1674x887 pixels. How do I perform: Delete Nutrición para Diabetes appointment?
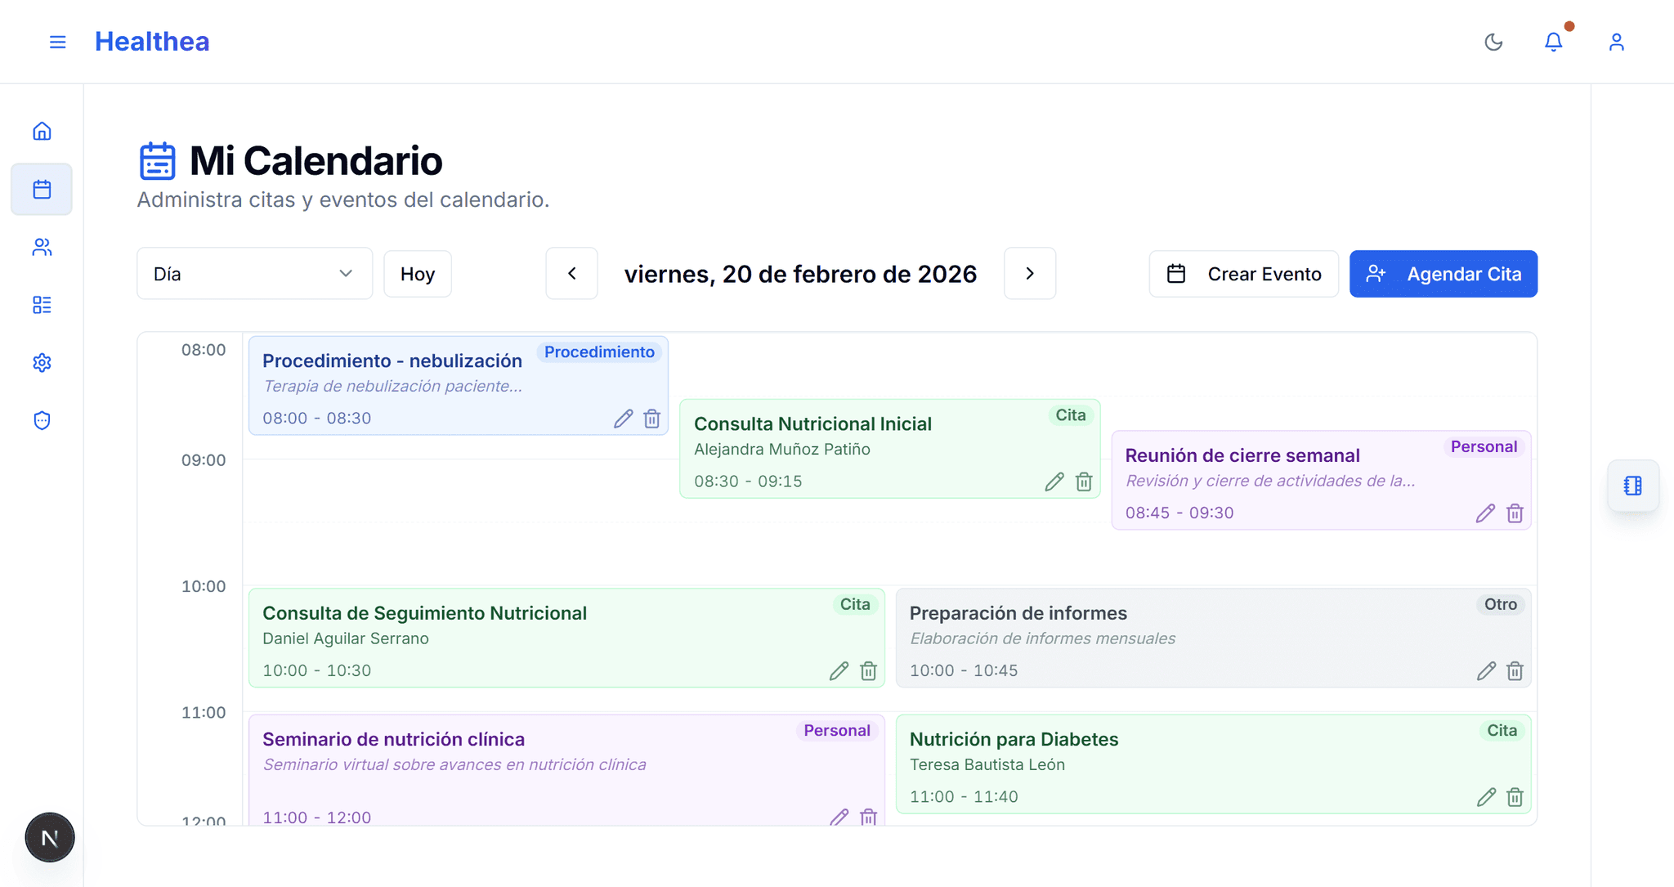(x=1515, y=797)
